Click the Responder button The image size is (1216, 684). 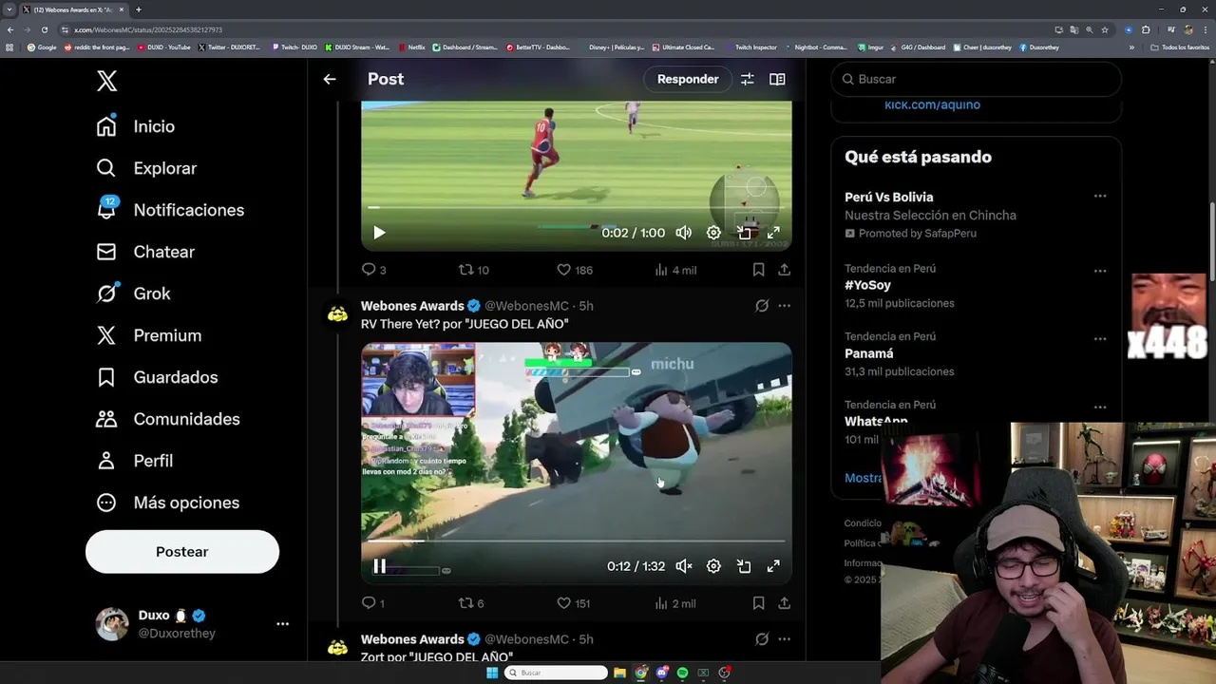(688, 79)
